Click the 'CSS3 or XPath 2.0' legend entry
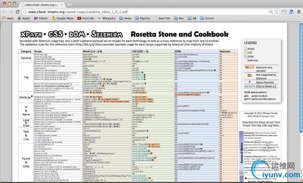303x183 pixels. [261, 86]
